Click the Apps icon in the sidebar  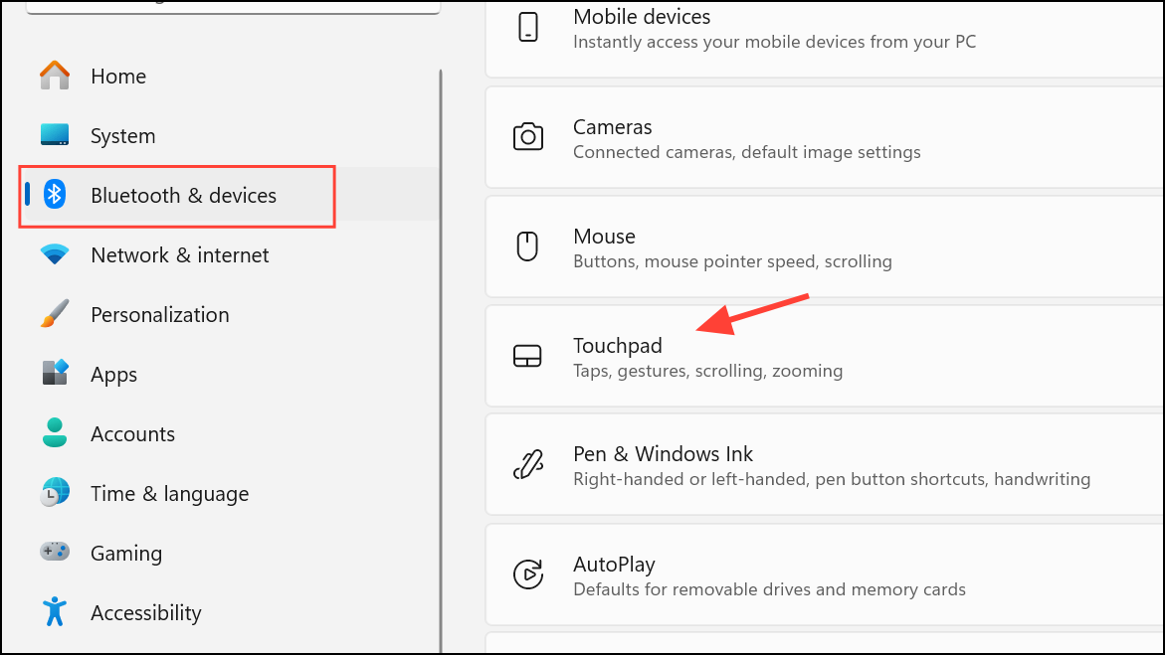56,375
